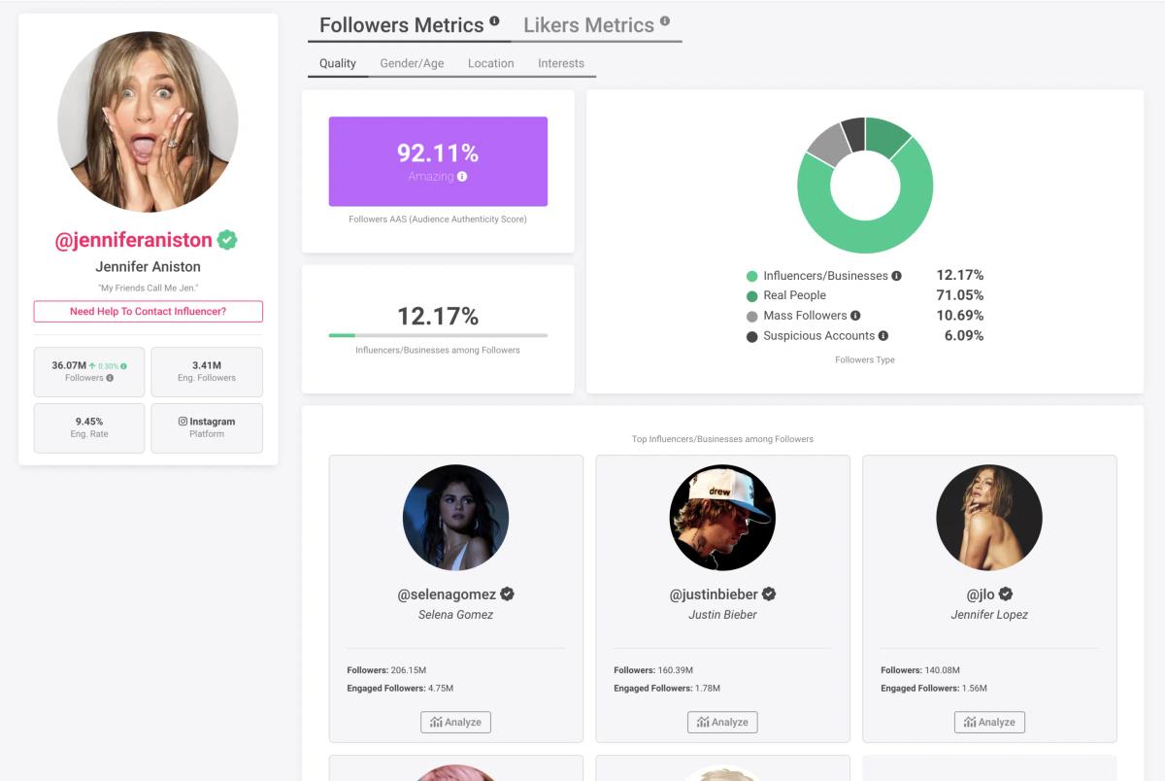Analyze Jennifer Lopez's profile
This screenshot has height=781, width=1165.
point(989,722)
